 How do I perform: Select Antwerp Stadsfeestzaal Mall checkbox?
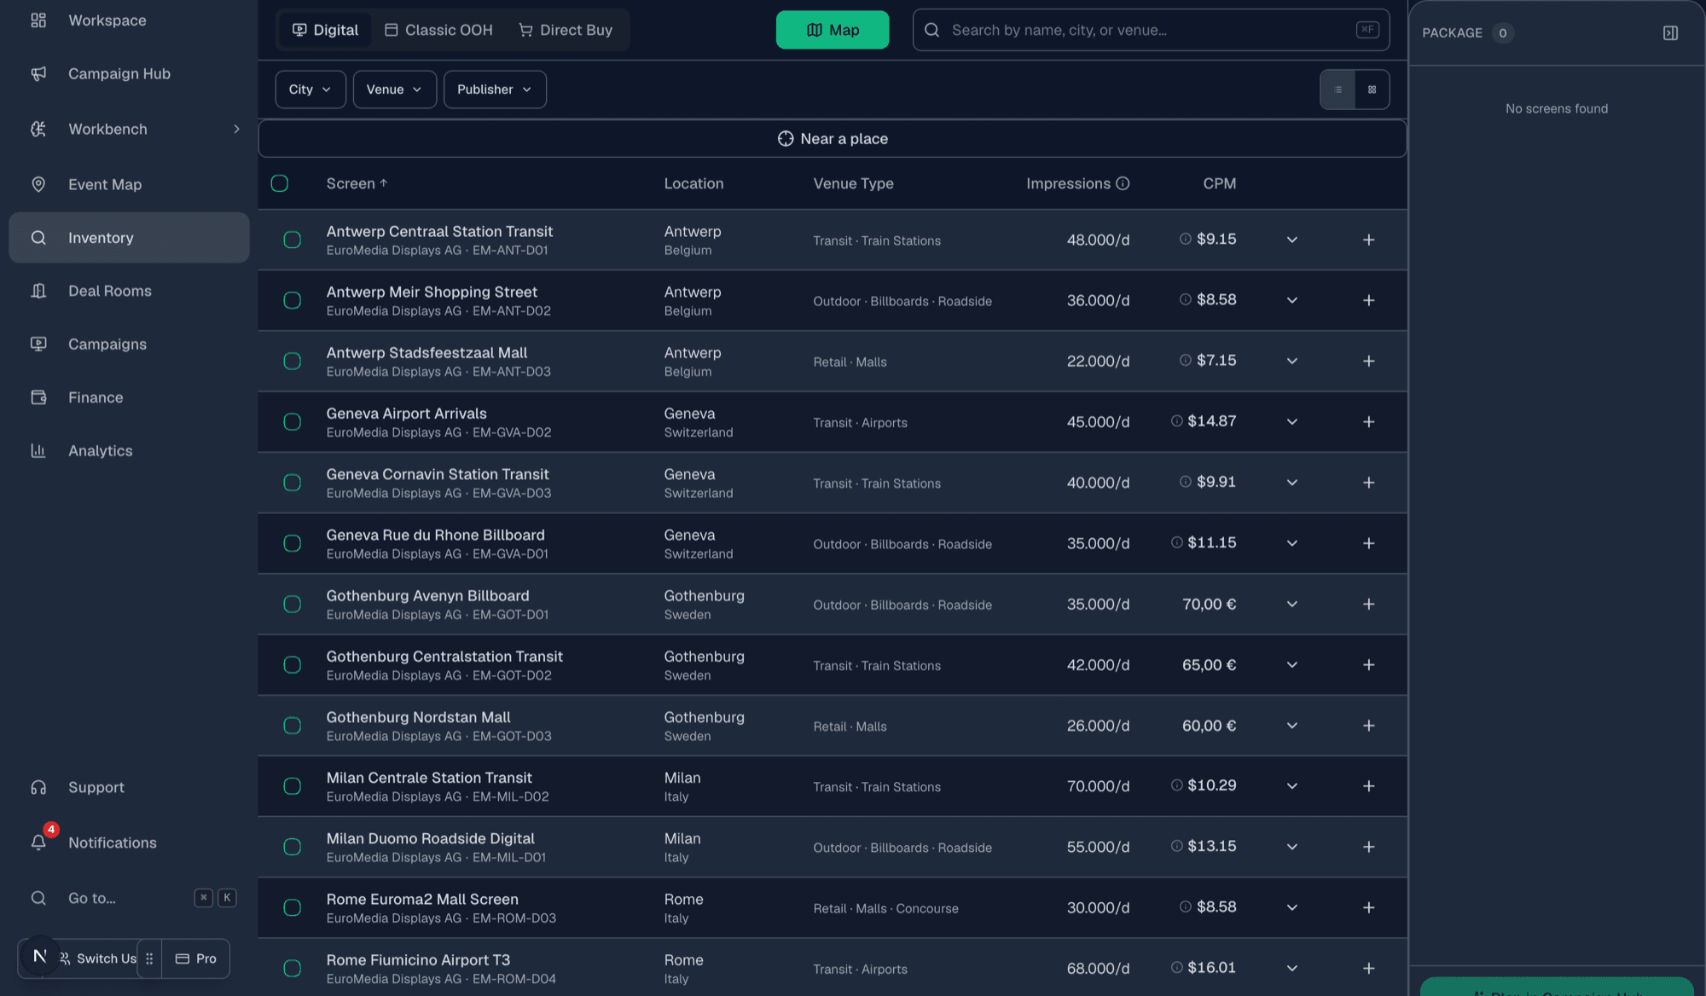tap(292, 362)
